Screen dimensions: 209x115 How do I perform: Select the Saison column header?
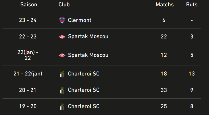point(29,5)
